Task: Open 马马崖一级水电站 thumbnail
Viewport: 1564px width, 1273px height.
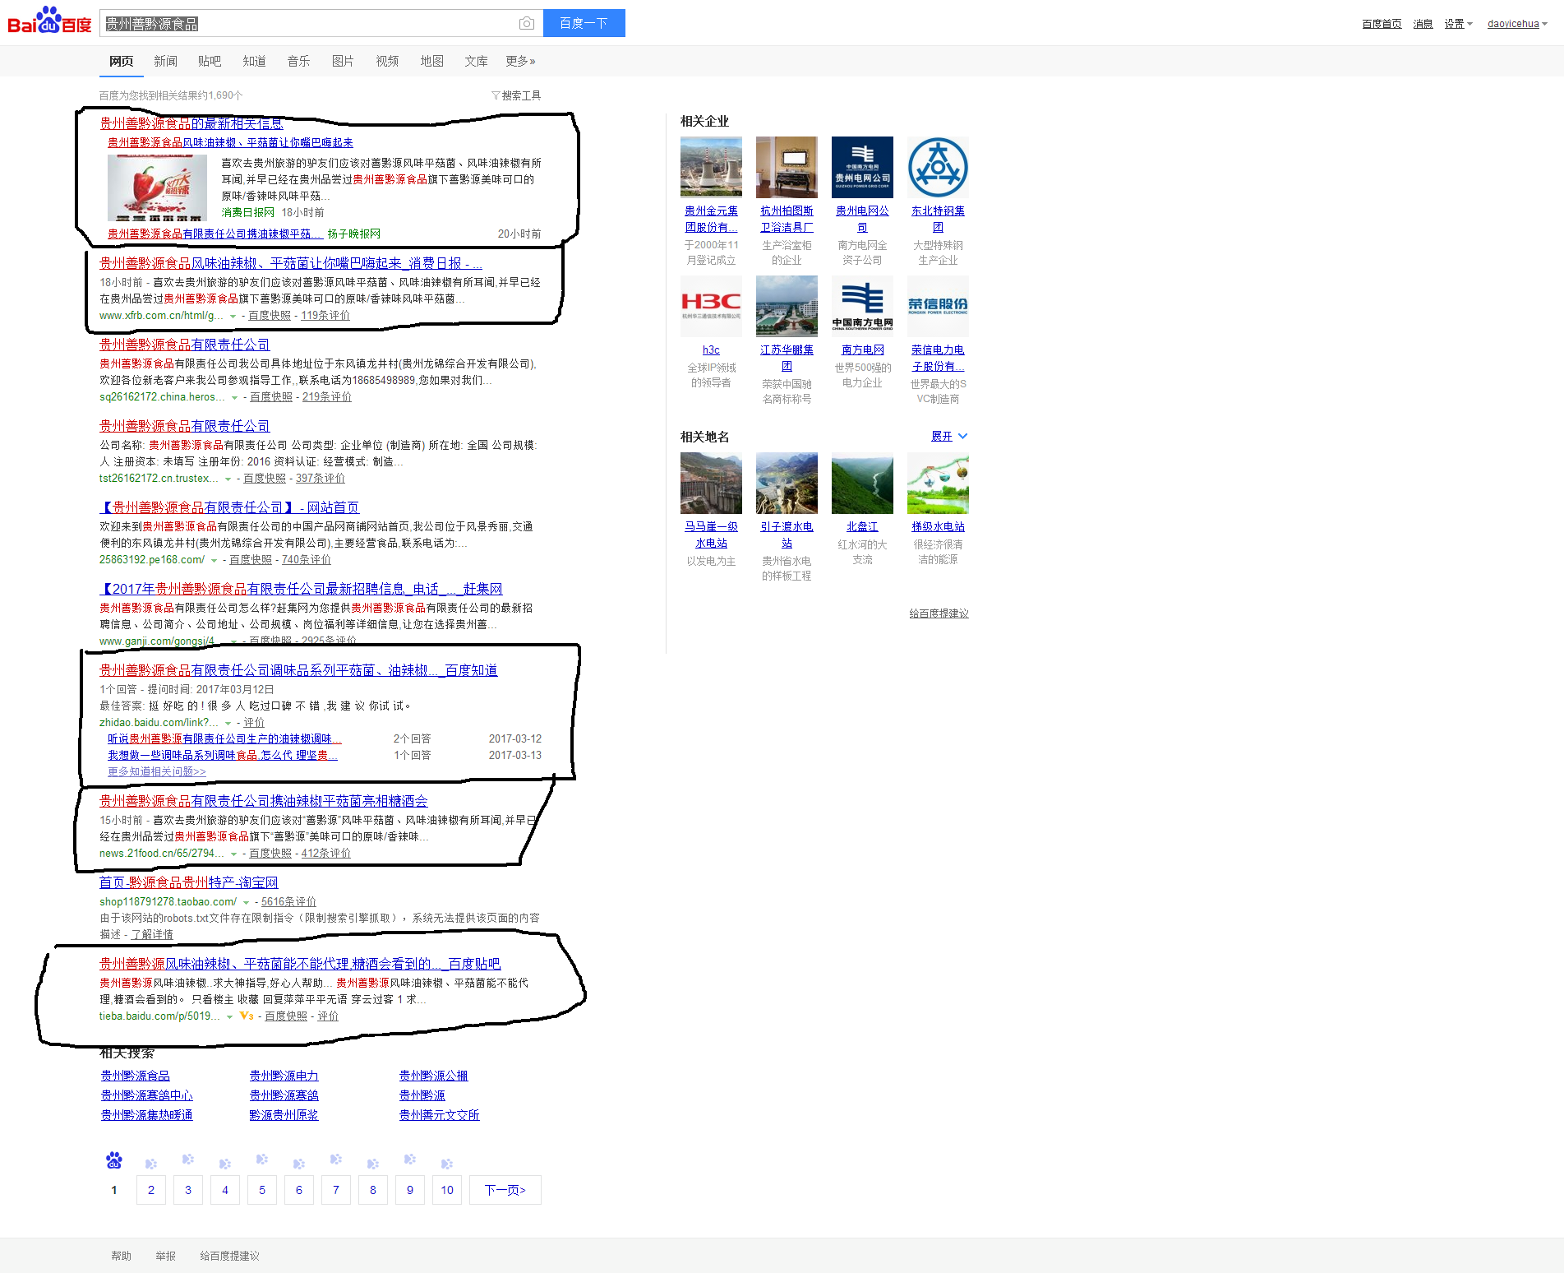Action: (711, 483)
